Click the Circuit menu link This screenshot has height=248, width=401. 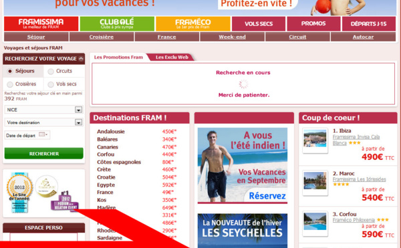297,37
